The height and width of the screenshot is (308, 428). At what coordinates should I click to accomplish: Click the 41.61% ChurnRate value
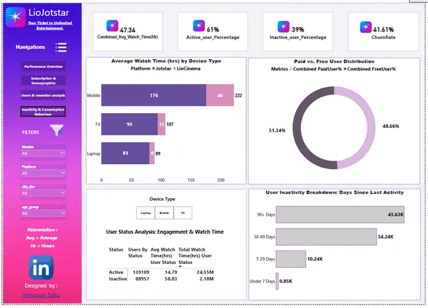click(x=383, y=30)
